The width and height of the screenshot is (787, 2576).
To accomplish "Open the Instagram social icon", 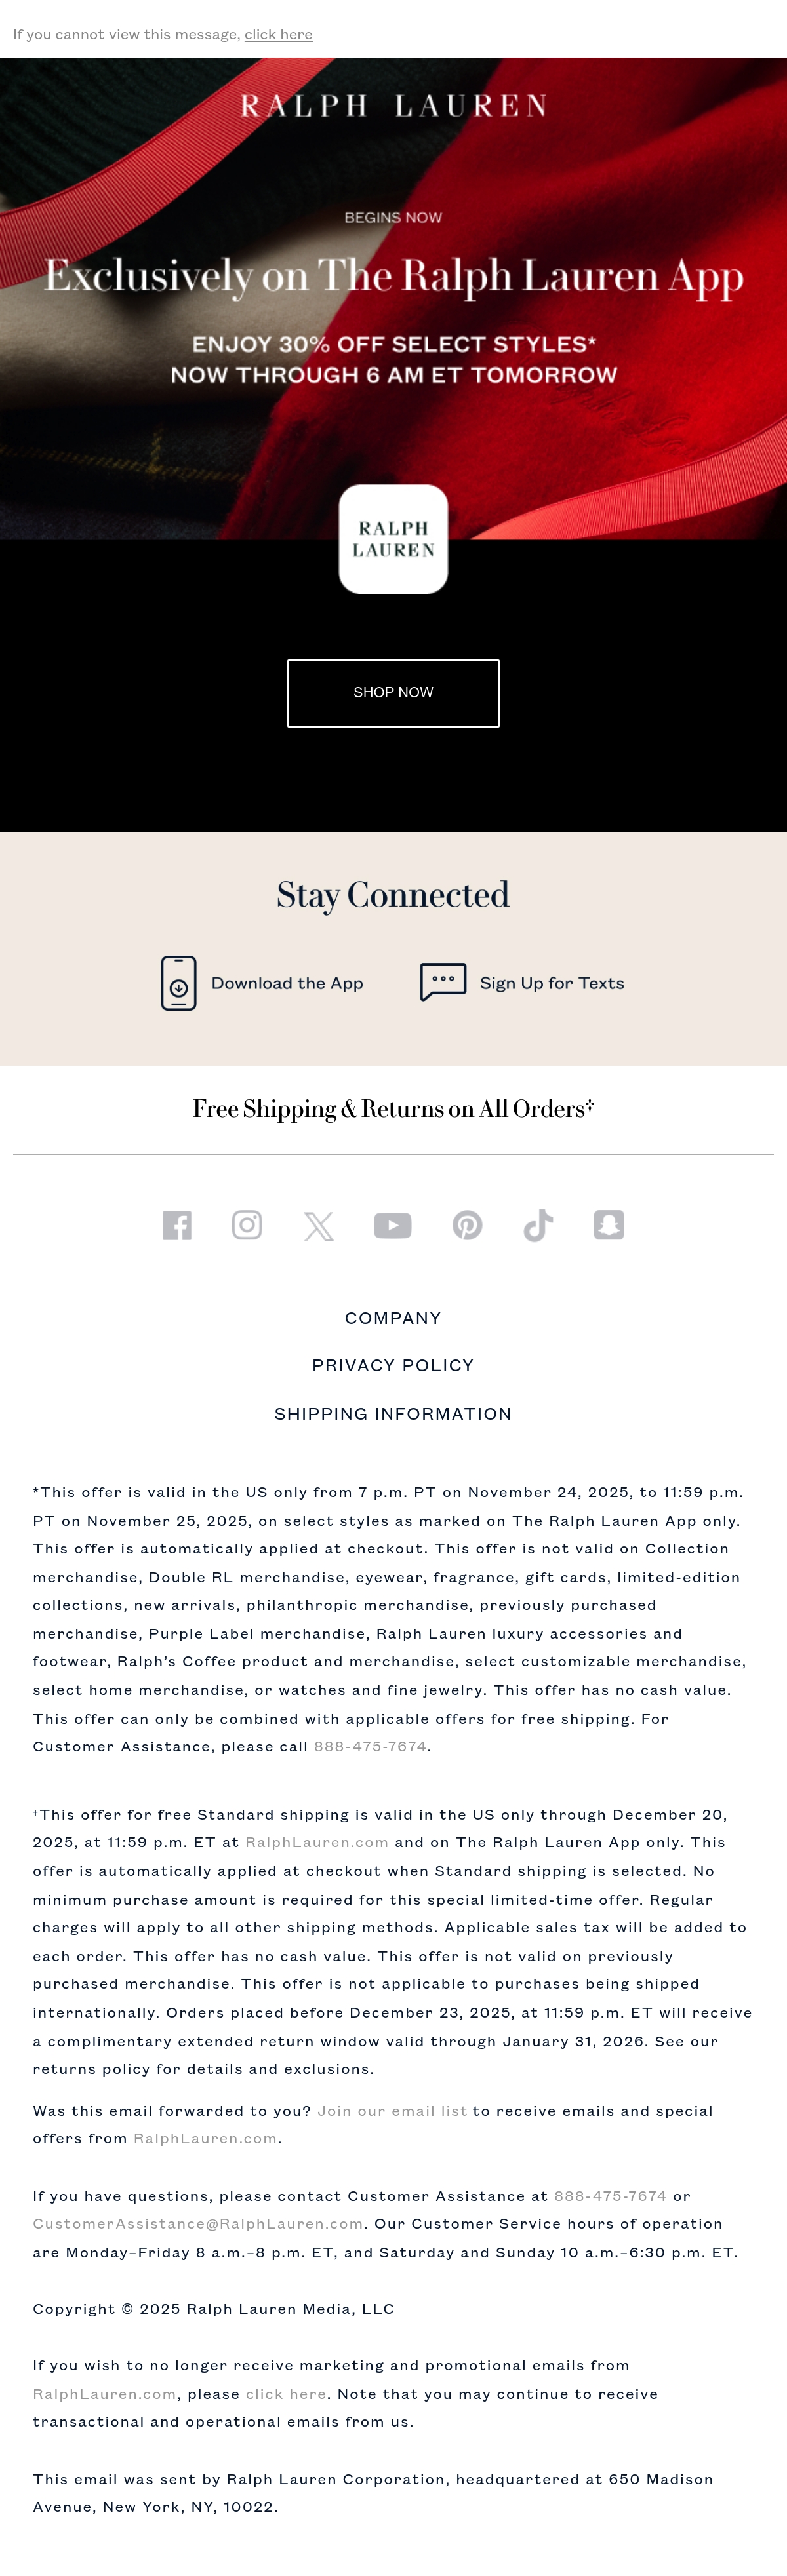I will [x=247, y=1225].
